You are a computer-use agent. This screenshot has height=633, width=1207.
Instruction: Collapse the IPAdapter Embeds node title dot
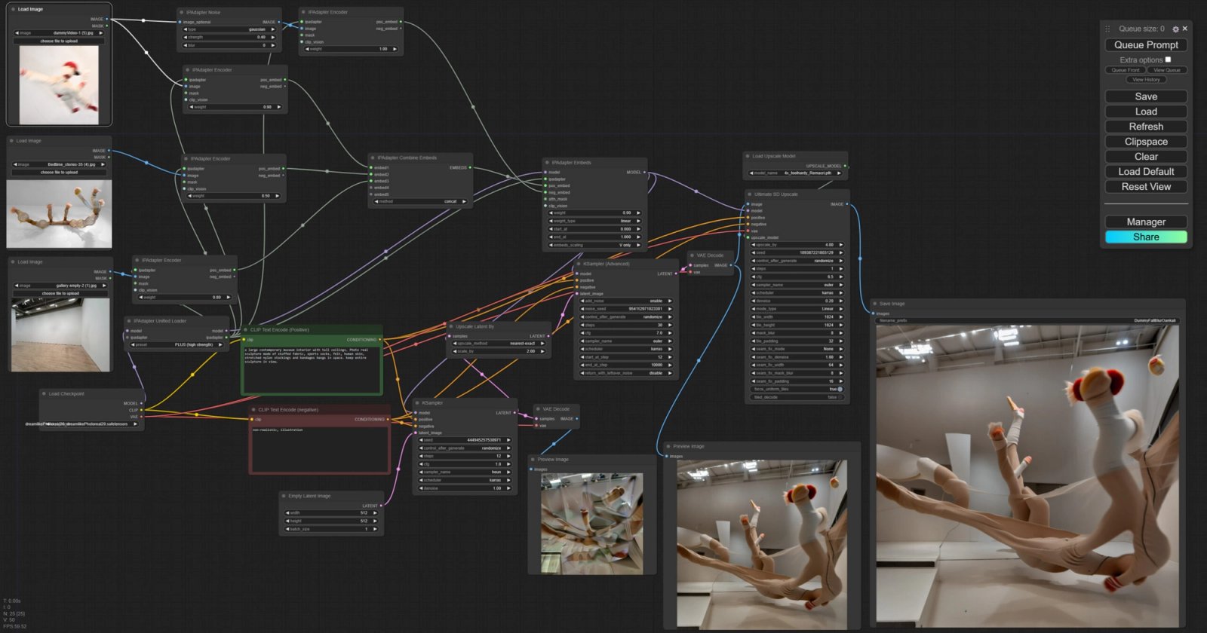[x=547, y=162]
